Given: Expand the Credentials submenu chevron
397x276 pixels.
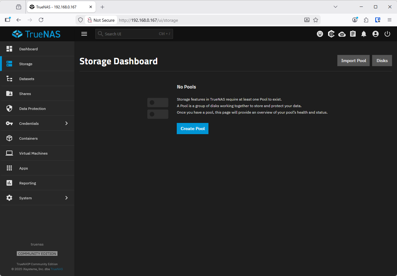Looking at the screenshot, I should [66, 123].
